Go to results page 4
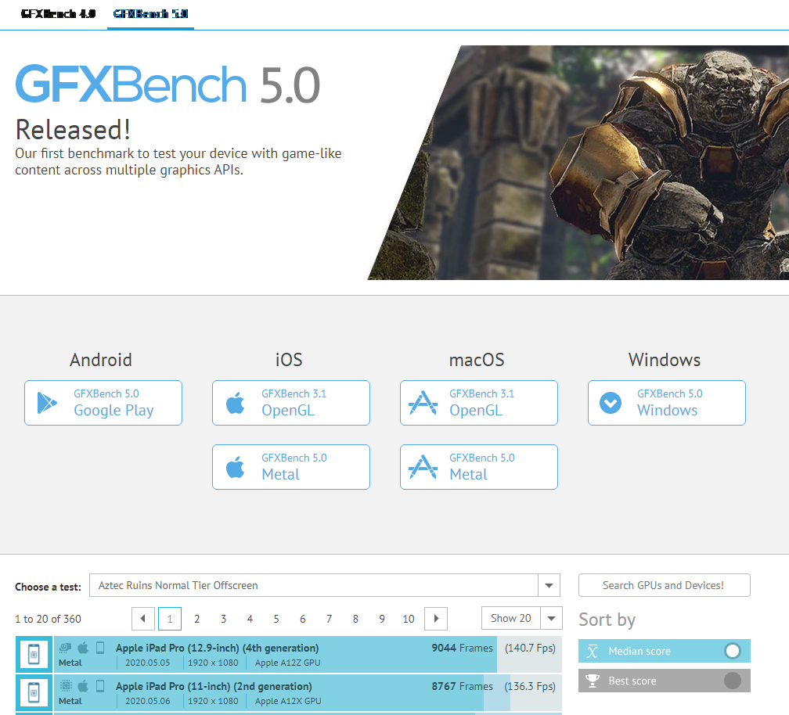The height and width of the screenshot is (715, 789). [x=250, y=619]
